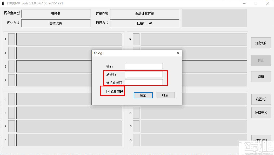Click the port 9 status box

point(136,39)
